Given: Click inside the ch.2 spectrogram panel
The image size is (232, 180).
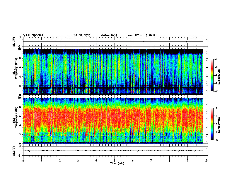Looking at the screenshot, I should [x=113, y=121].
